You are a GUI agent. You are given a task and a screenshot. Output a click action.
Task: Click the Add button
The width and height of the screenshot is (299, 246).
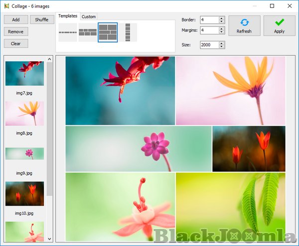16,19
